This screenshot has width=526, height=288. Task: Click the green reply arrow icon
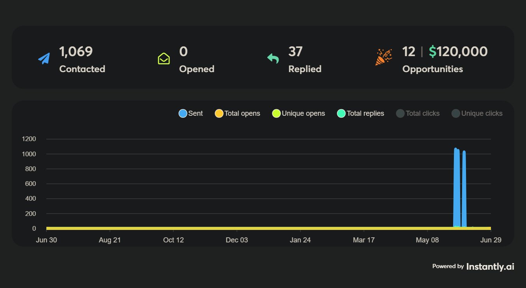(273, 58)
